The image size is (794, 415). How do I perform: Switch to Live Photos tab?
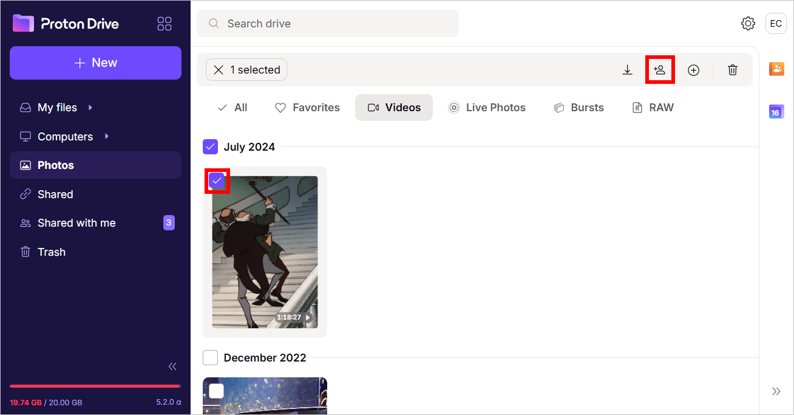[487, 108]
